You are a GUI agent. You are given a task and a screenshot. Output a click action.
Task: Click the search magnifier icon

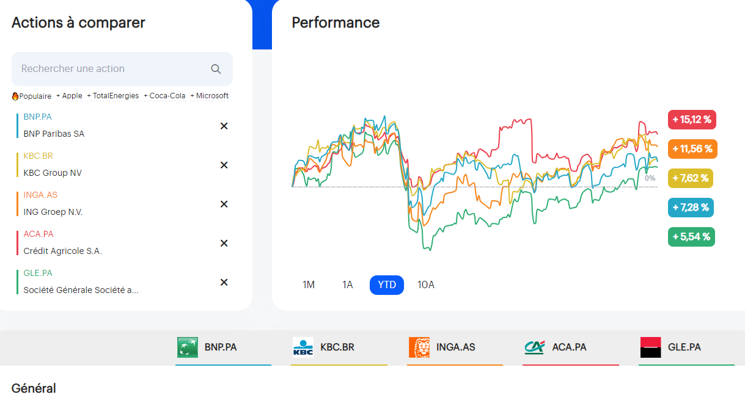pos(216,69)
